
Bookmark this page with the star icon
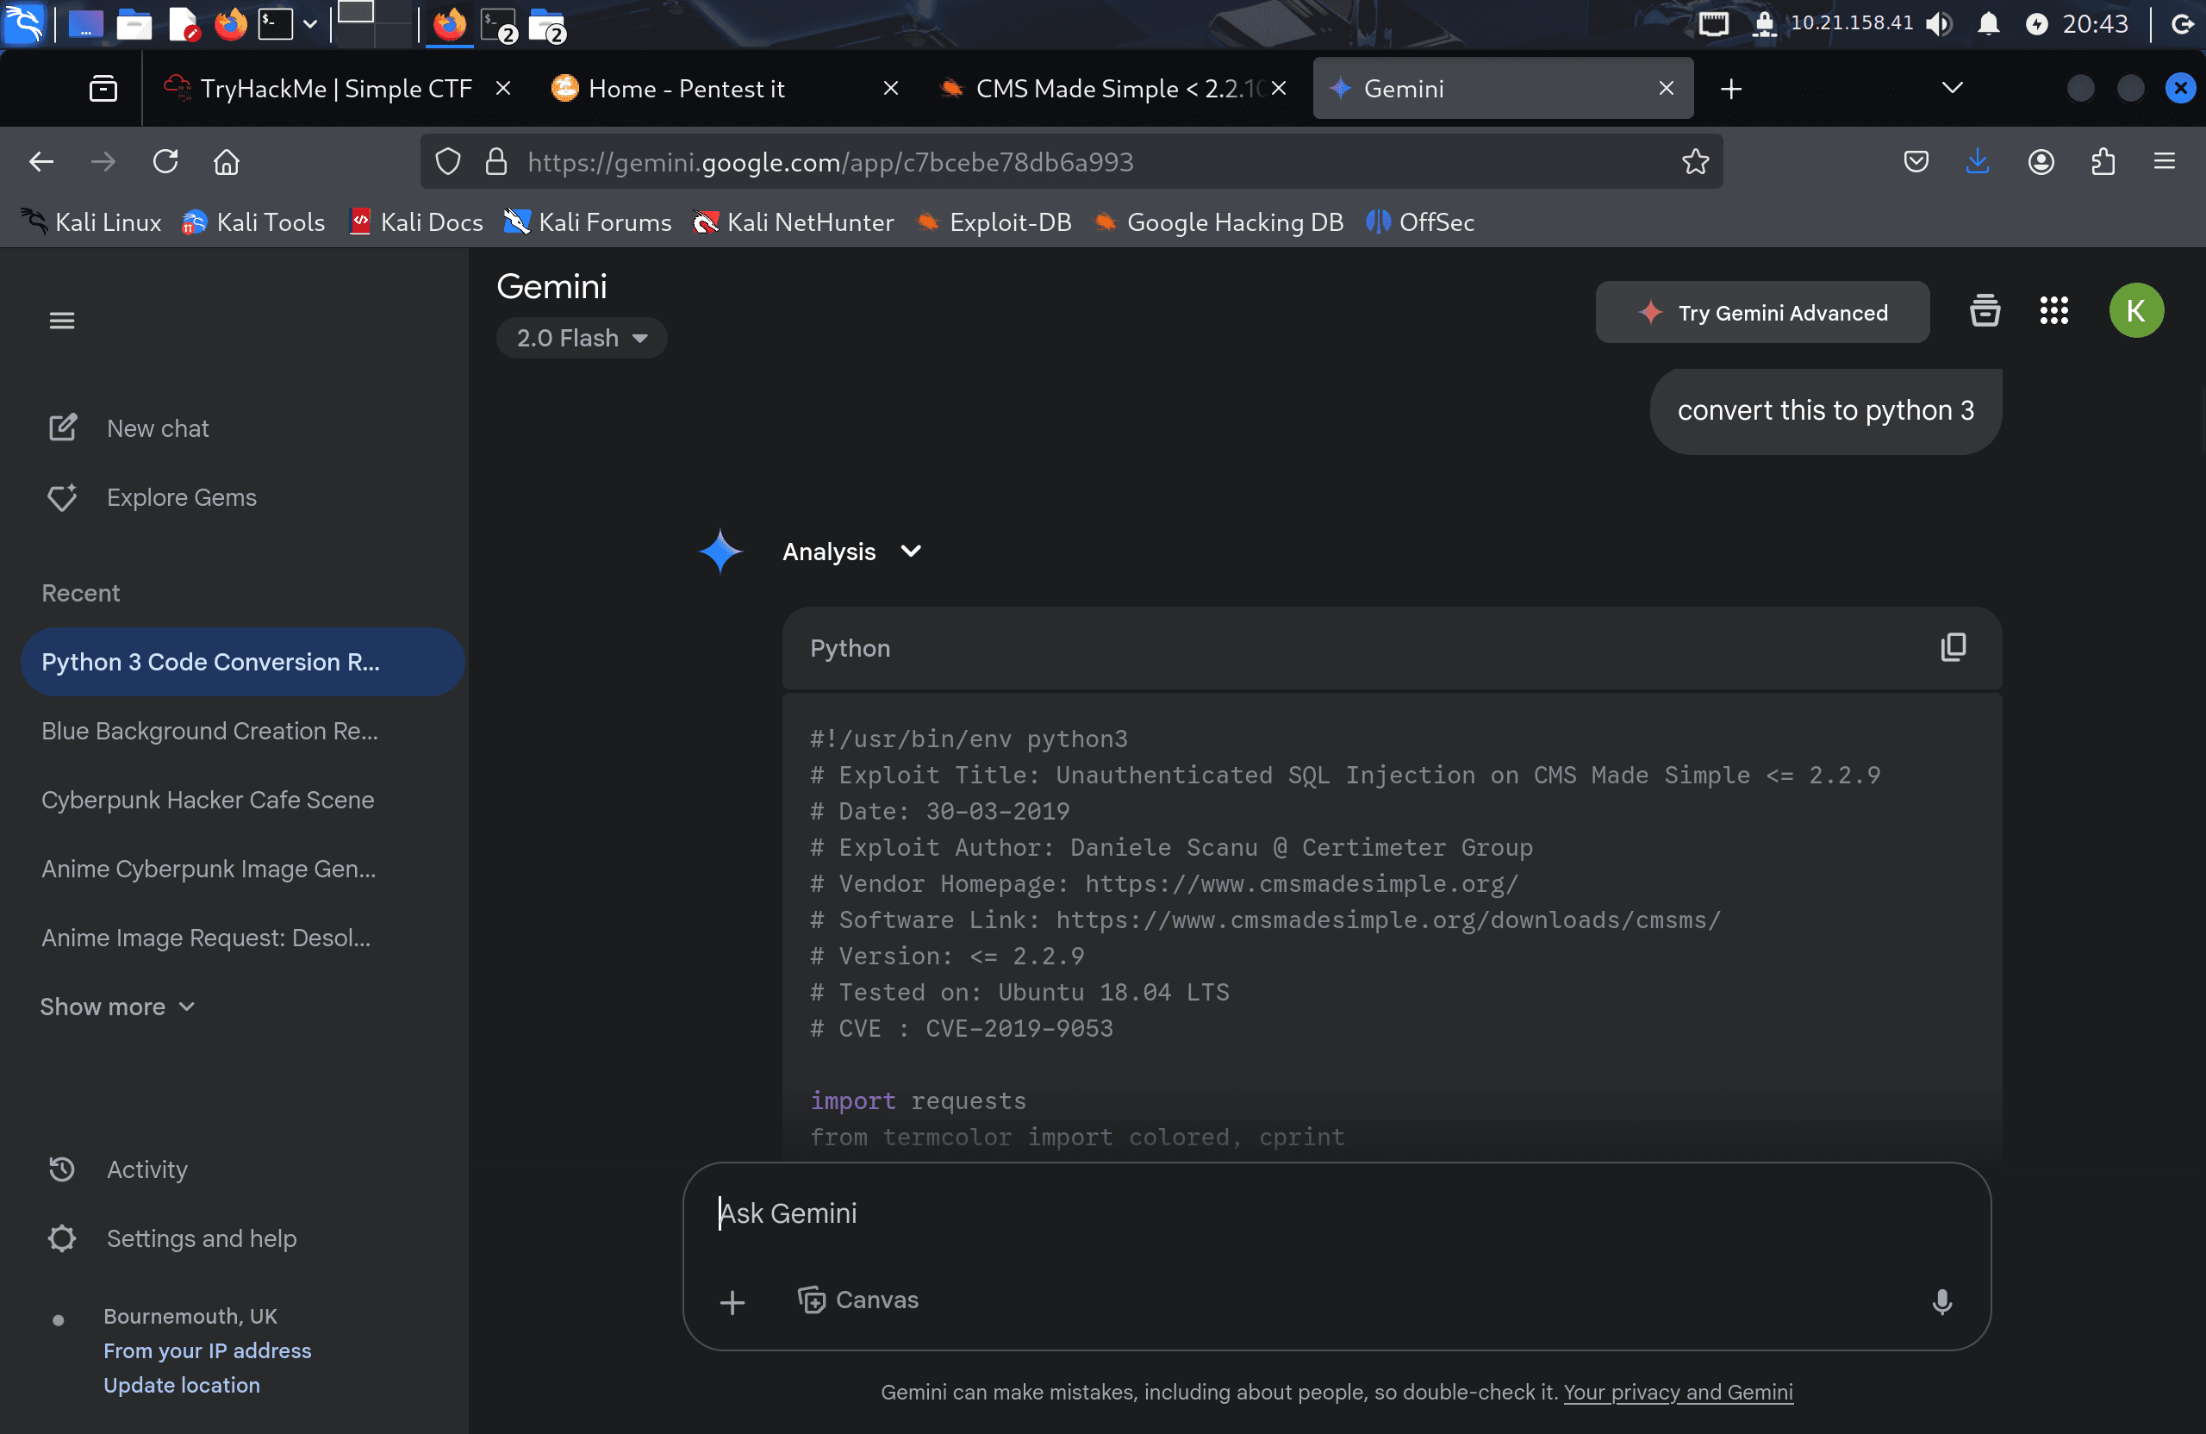pyautogui.click(x=1695, y=162)
